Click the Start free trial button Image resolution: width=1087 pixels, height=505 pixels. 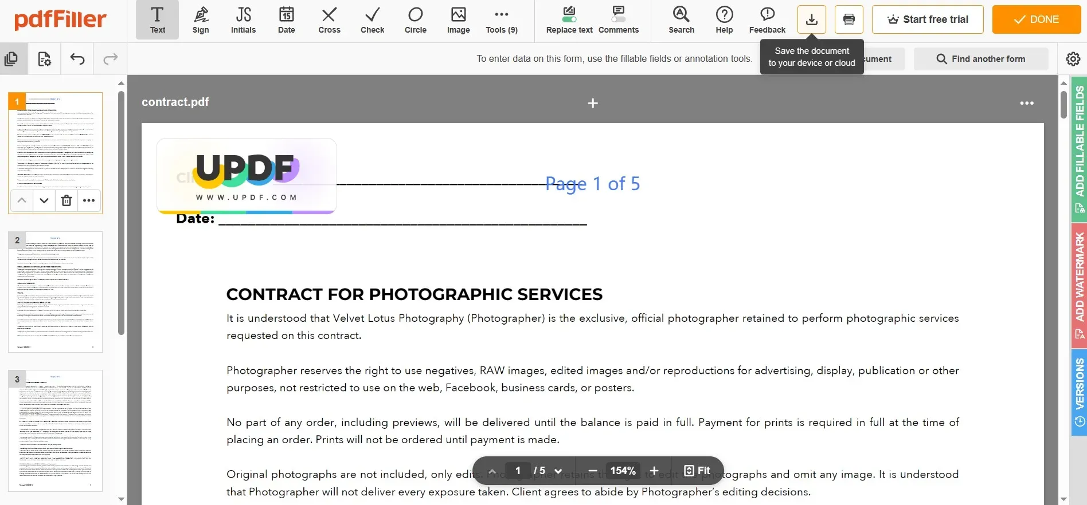(x=928, y=19)
